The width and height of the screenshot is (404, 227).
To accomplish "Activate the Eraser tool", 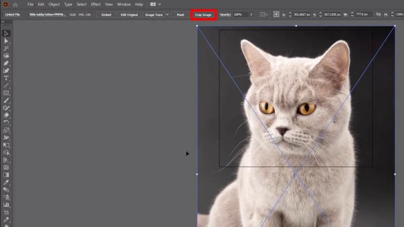I will tap(6, 115).
